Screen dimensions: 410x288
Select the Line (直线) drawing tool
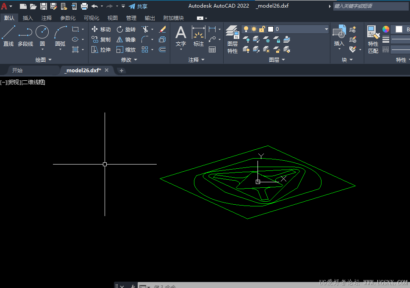[x=8, y=36]
